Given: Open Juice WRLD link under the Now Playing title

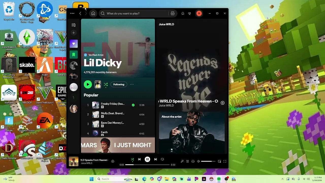Looking at the screenshot, I should (x=166, y=105).
